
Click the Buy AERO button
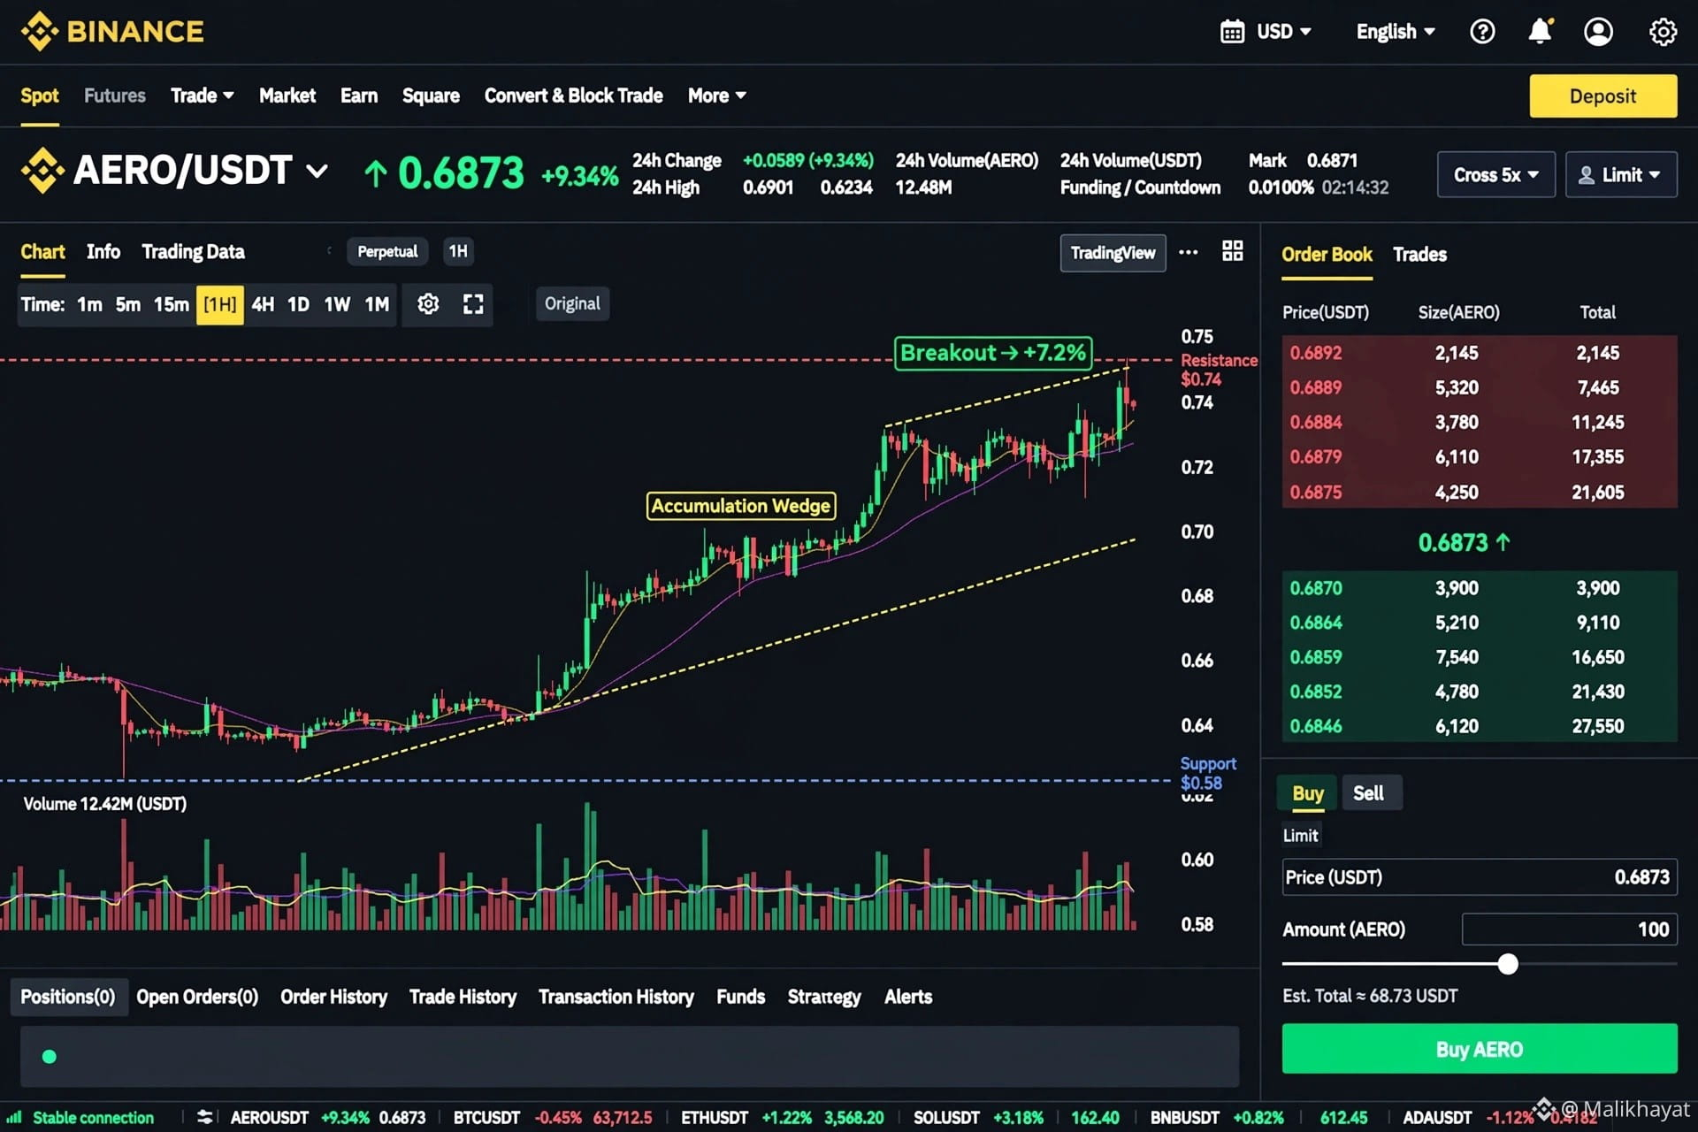click(x=1480, y=1049)
